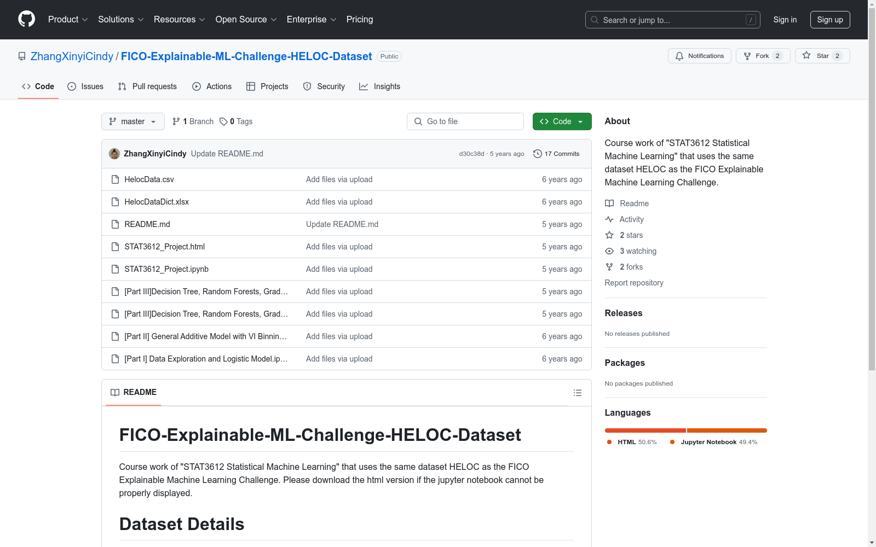
Task: Click the file icon beside HelocData.csv
Action: 115,179
